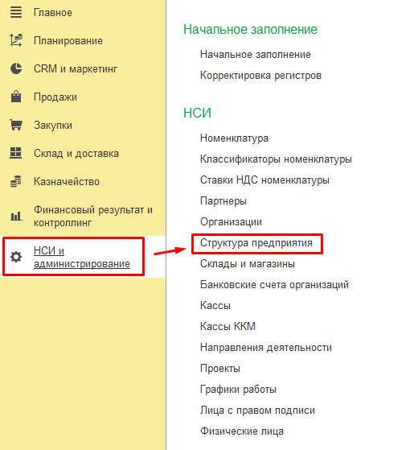
Task: Click the Склад и доставка grid icon
Action: pyautogui.click(x=16, y=153)
